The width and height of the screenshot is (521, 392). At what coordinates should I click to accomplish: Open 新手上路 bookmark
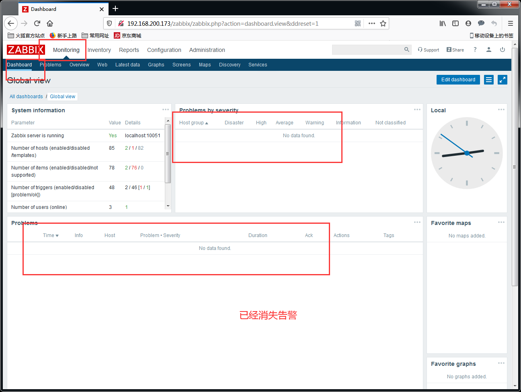(63, 35)
